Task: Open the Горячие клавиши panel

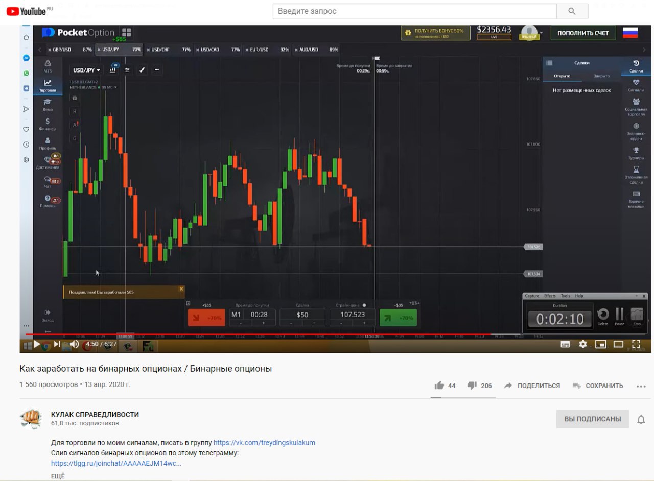Action: tap(636, 199)
